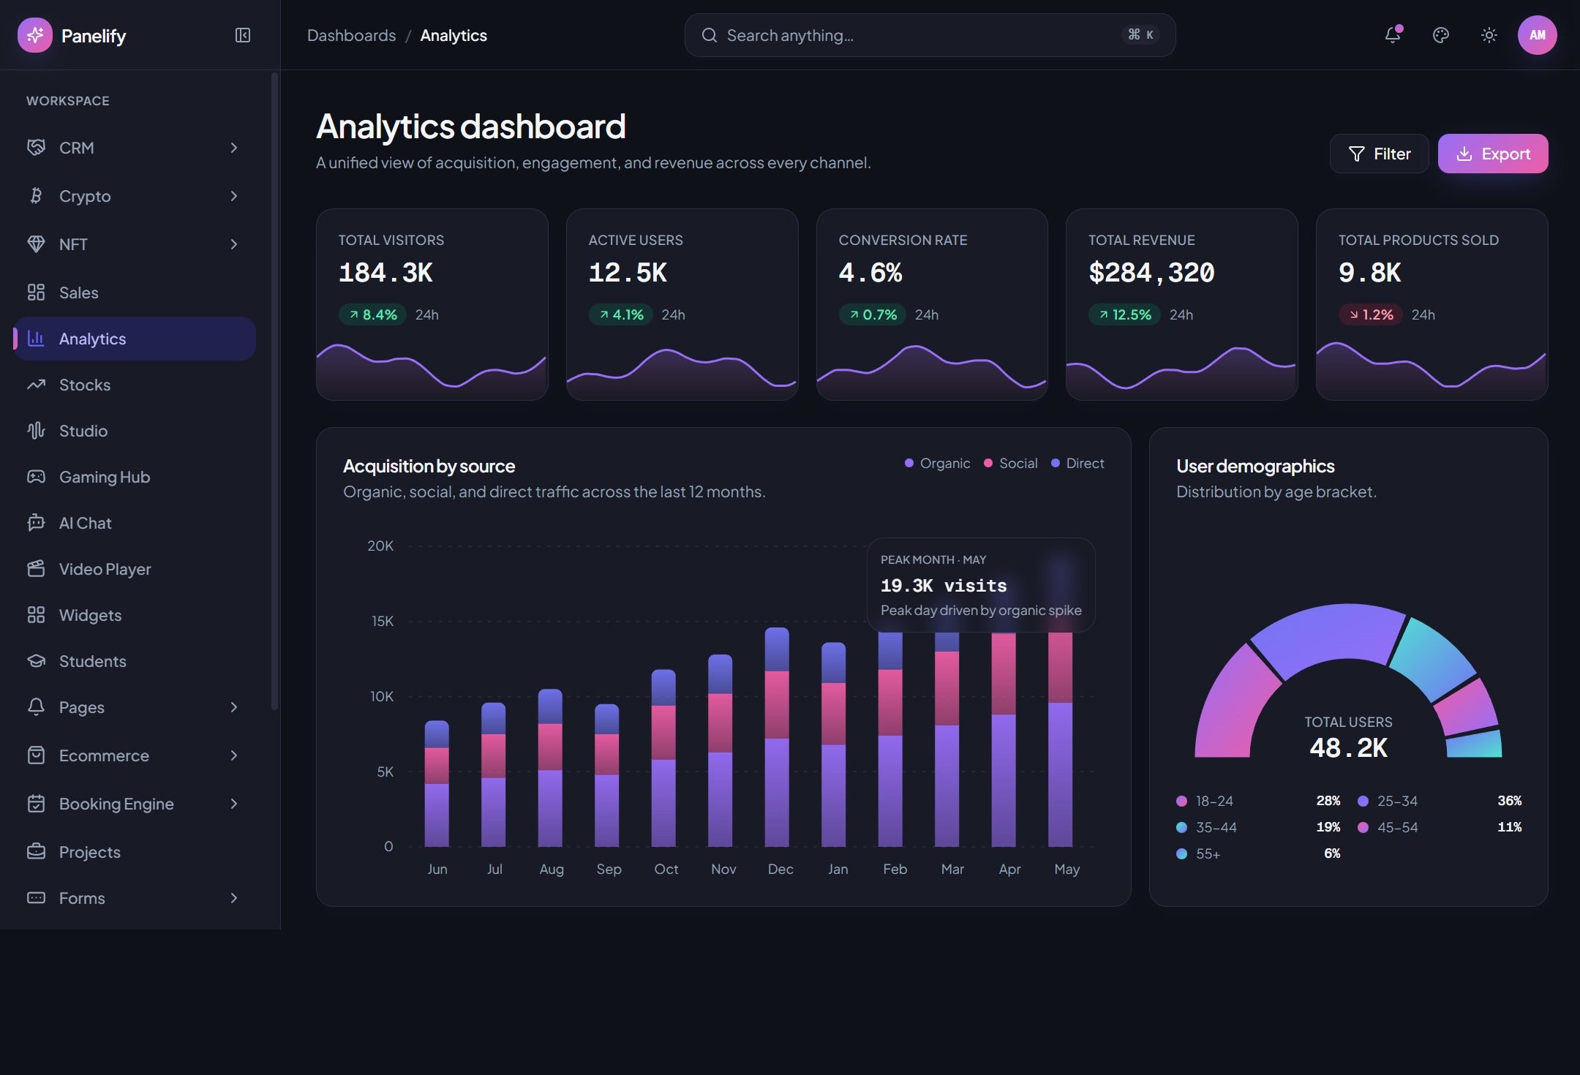
Task: Expand the Crypto menu chevron
Action: tap(234, 196)
